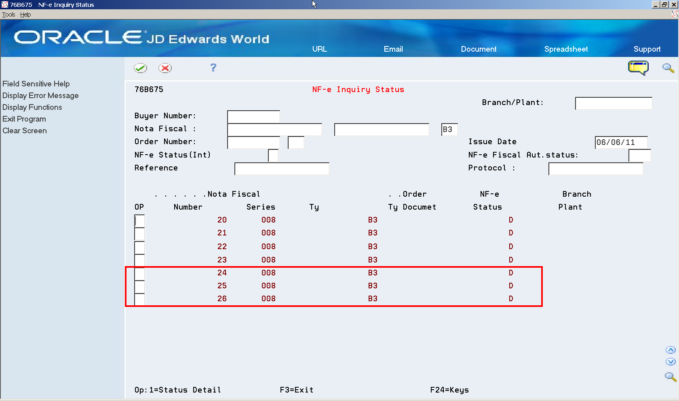
Task: Focus the NF-e Status (Int) field
Action: tap(273, 155)
